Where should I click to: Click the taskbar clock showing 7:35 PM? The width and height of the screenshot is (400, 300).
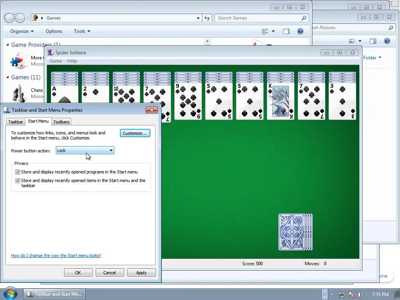tap(380, 295)
